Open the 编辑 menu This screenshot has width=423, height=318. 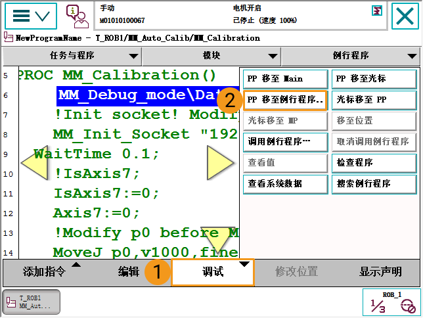pos(129,272)
